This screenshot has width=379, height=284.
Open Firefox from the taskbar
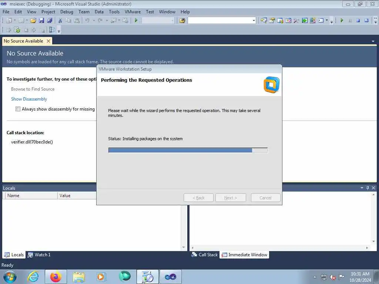tap(56, 277)
